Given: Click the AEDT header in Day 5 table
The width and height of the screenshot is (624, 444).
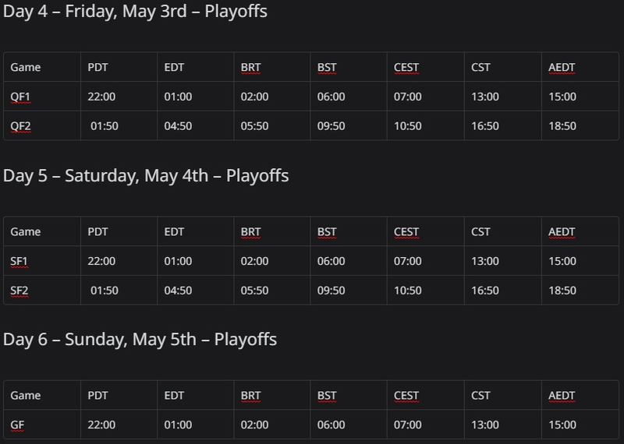Looking at the screenshot, I should pos(562,232).
